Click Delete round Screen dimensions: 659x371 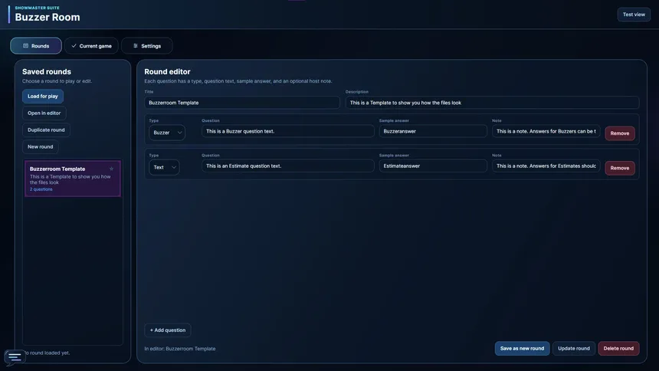coord(618,348)
